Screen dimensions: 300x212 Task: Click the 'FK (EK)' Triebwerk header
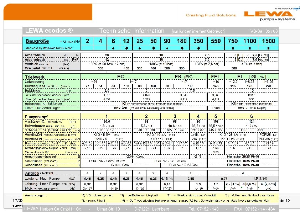183,77
